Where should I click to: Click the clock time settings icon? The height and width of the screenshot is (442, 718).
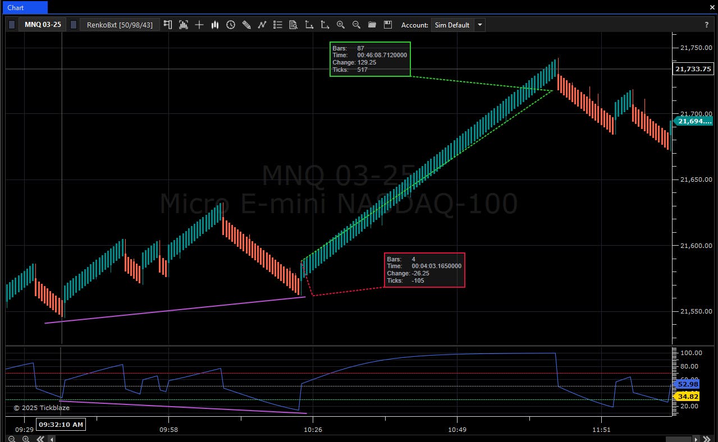pyautogui.click(x=230, y=25)
